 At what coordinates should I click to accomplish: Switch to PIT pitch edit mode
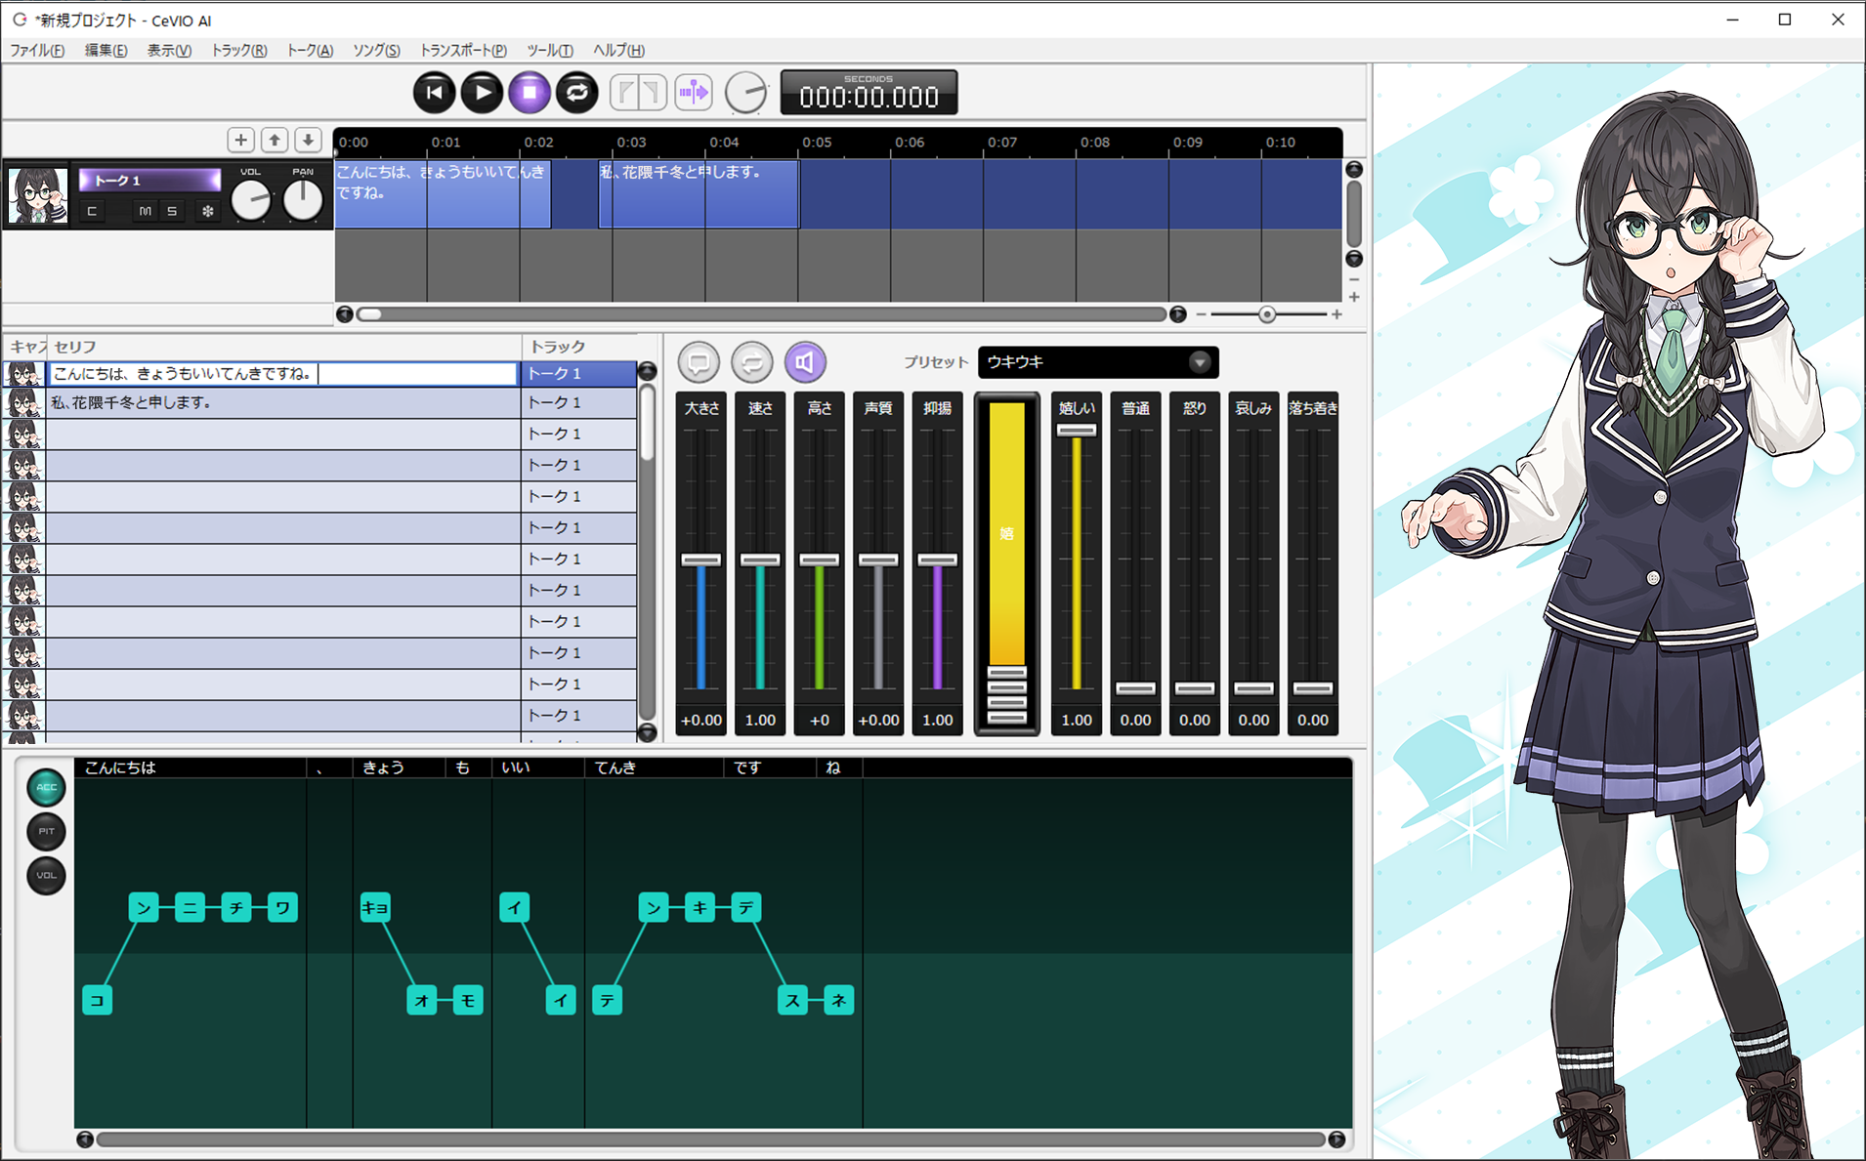(46, 831)
